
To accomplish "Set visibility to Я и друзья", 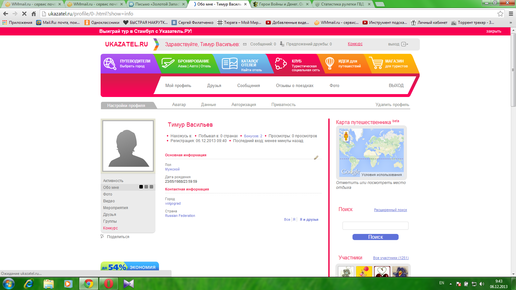I will point(309,219).
